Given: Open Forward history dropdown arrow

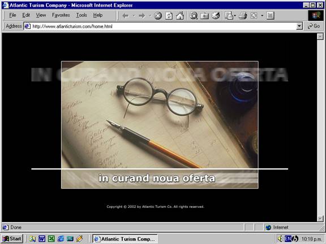Looking at the screenshot, I should coord(150,16).
